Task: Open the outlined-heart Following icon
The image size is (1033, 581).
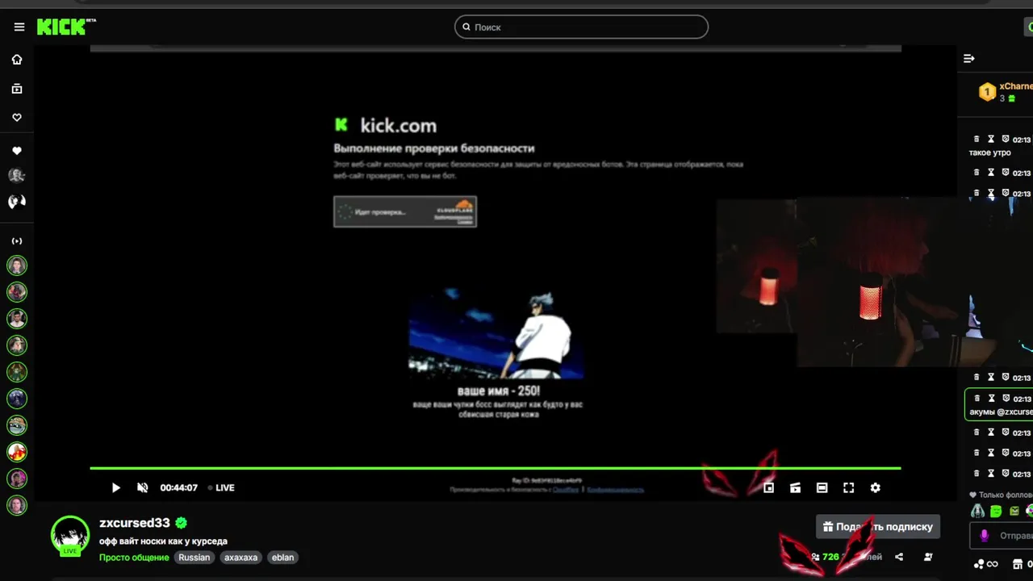Action: (17, 118)
